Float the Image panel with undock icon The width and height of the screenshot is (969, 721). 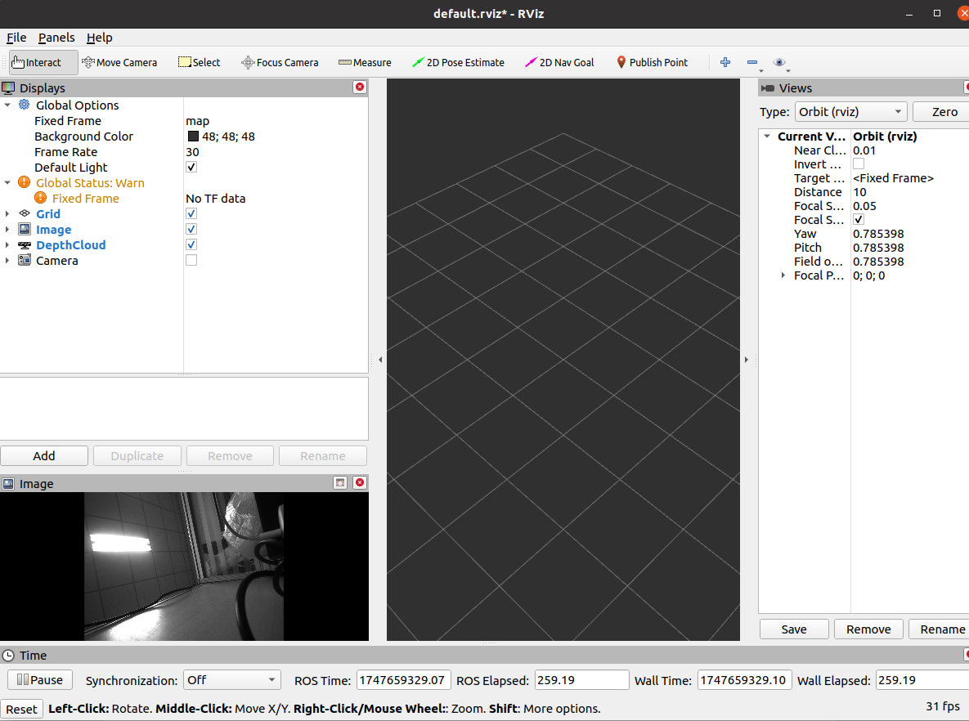pyautogui.click(x=340, y=482)
